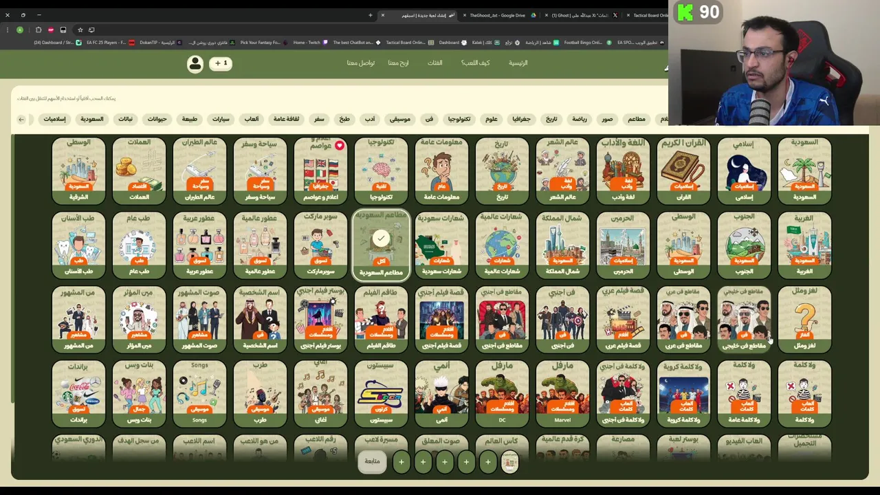This screenshot has height=495, width=880.
Task: Toggle heart favorite on اعلام وعواصم card
Action: [x=340, y=146]
